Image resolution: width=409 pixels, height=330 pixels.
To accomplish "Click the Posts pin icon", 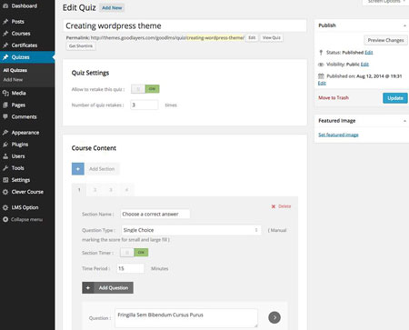I will click(5, 22).
